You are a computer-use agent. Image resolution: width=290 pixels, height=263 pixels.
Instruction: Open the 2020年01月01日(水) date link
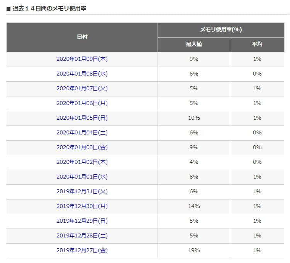pyautogui.click(x=82, y=177)
